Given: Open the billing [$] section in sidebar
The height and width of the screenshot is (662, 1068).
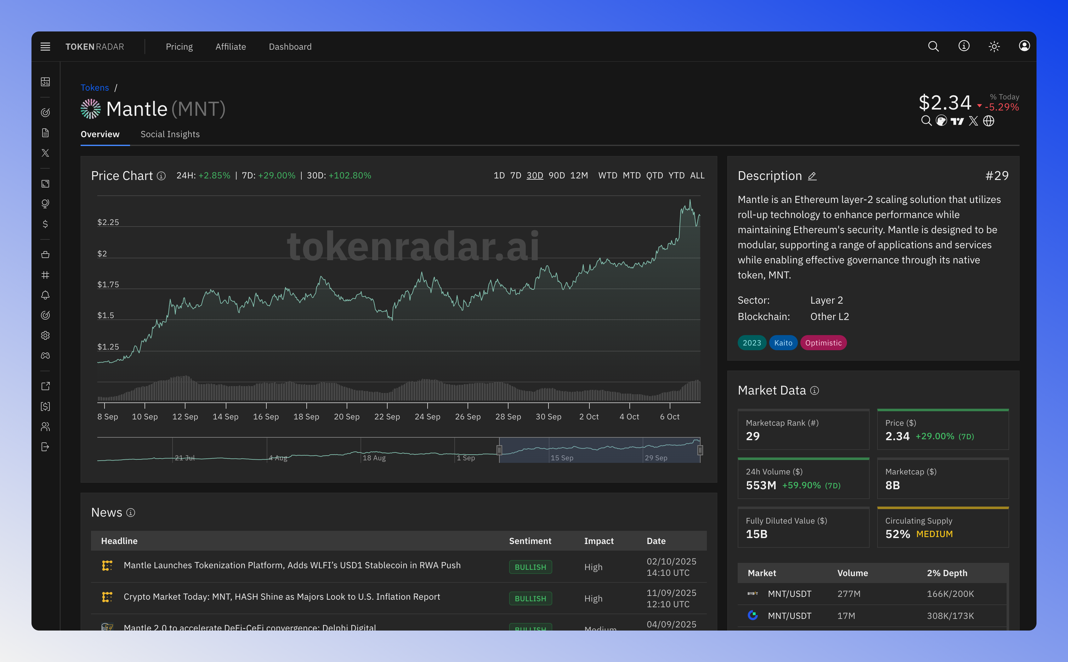Looking at the screenshot, I should [x=45, y=406].
